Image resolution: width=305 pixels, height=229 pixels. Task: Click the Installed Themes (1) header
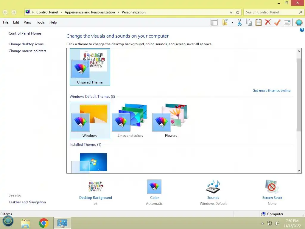85,145
